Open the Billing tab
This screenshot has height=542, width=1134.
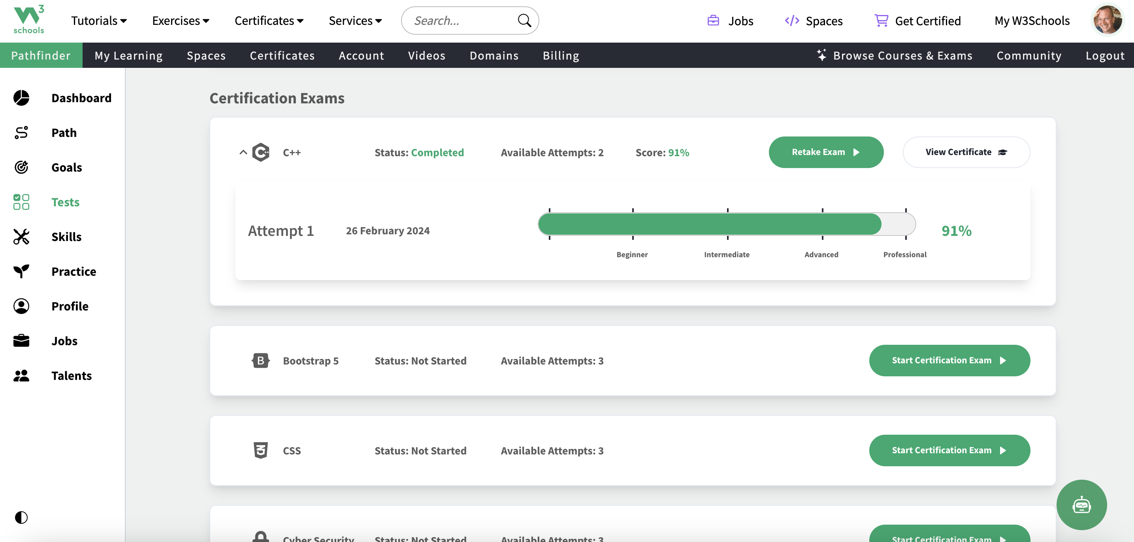(x=560, y=55)
